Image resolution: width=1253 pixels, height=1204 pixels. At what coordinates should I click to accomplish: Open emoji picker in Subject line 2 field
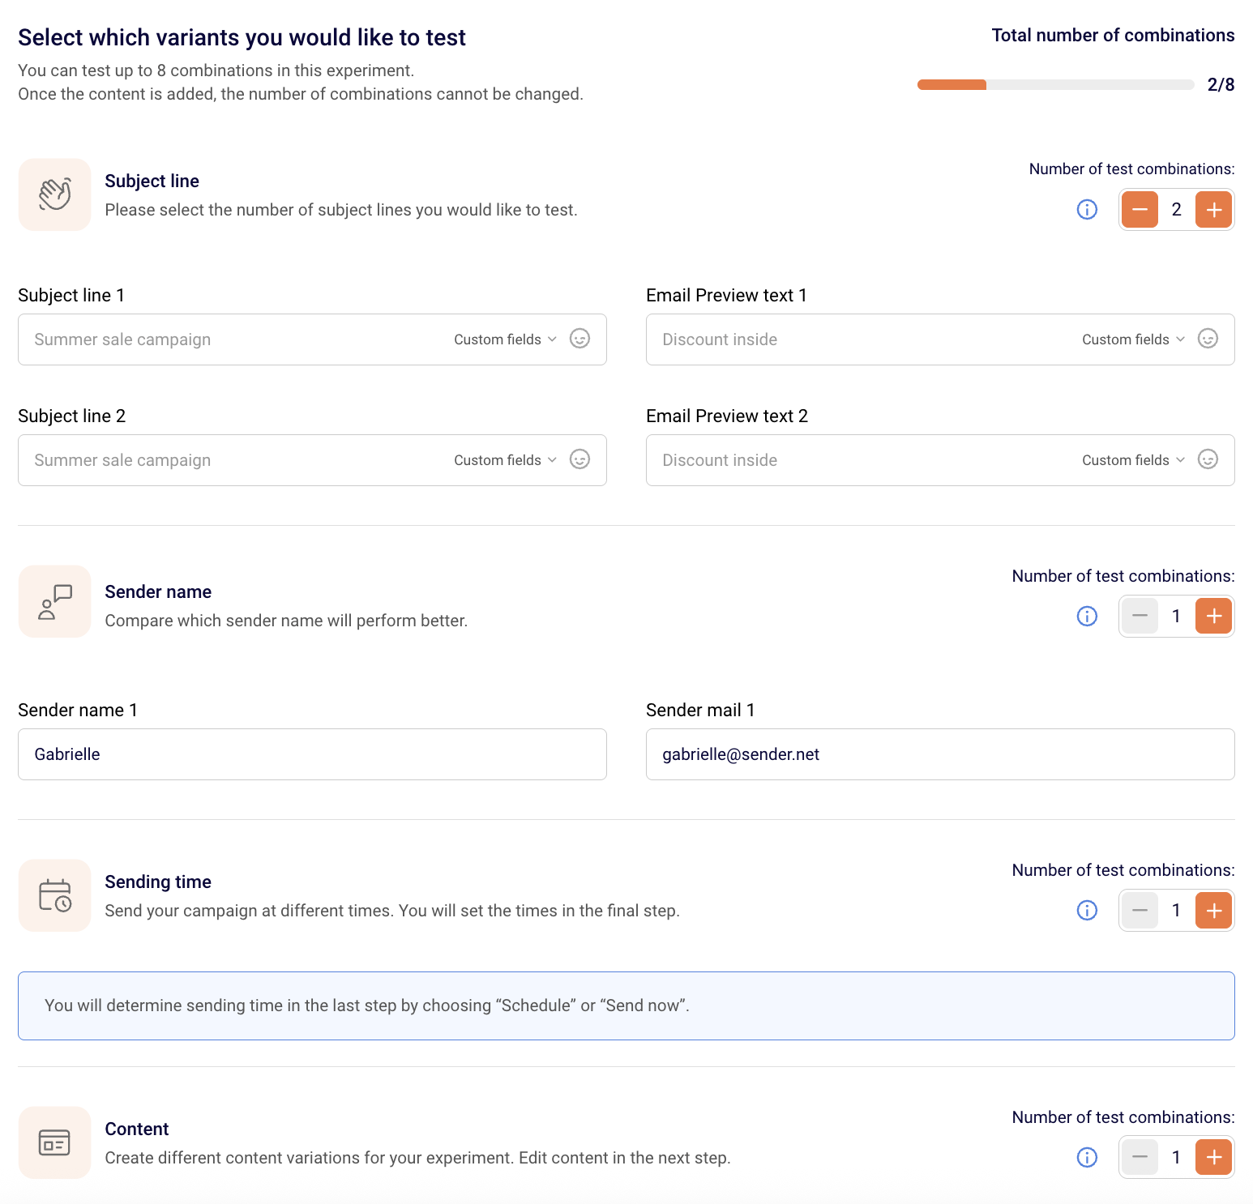pos(579,459)
